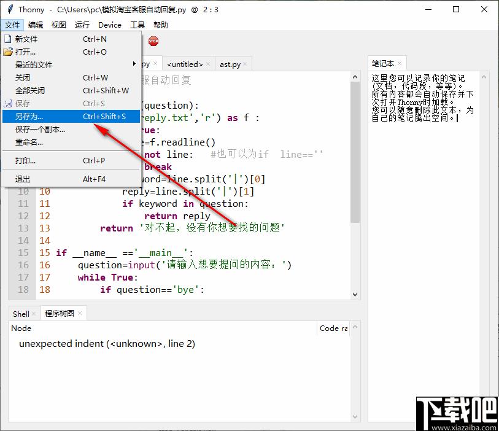
Task: Click notebook panel scrollbar up arrow
Action: [x=484, y=77]
